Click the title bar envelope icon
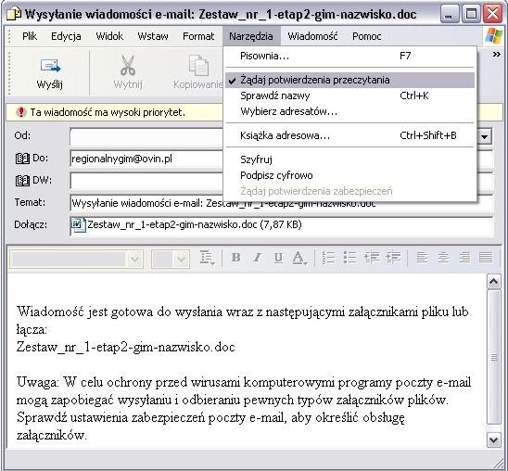Image resolution: width=508 pixels, height=471 pixels. coord(14,15)
